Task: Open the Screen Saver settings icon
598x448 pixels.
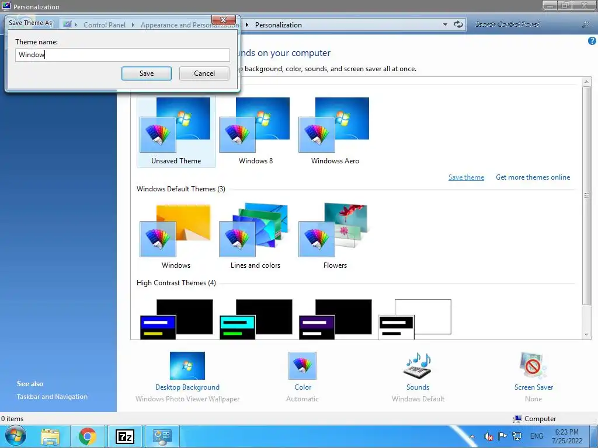Action: pos(533,366)
